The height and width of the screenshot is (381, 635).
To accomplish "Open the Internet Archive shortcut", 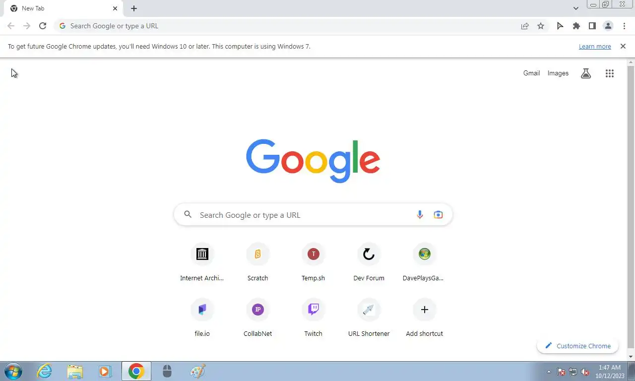I will (x=202, y=263).
